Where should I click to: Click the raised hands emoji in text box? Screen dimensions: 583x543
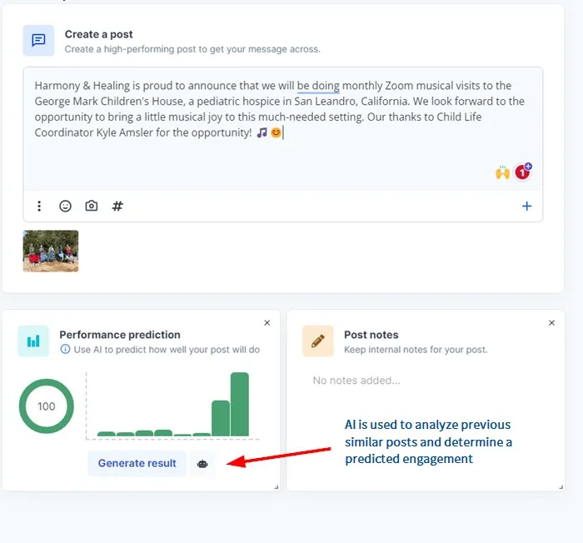point(502,172)
